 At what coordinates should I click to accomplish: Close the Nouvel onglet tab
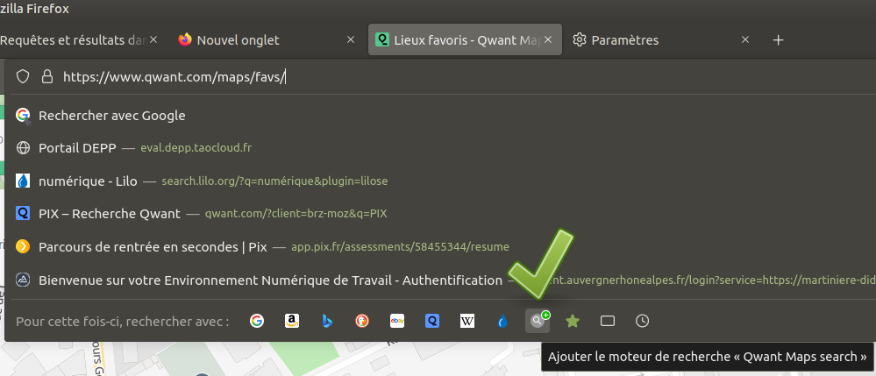[x=351, y=39]
